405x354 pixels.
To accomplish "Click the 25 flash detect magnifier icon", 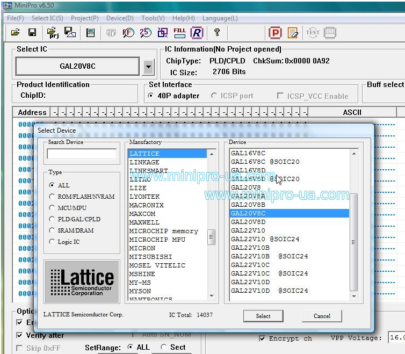I will click(x=146, y=33).
